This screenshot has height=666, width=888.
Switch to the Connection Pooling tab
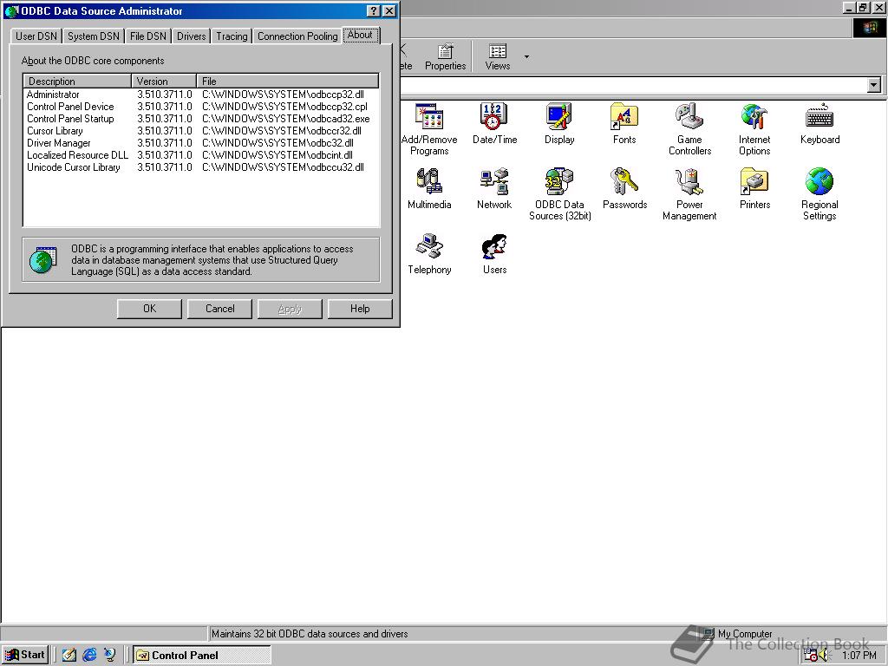point(297,36)
